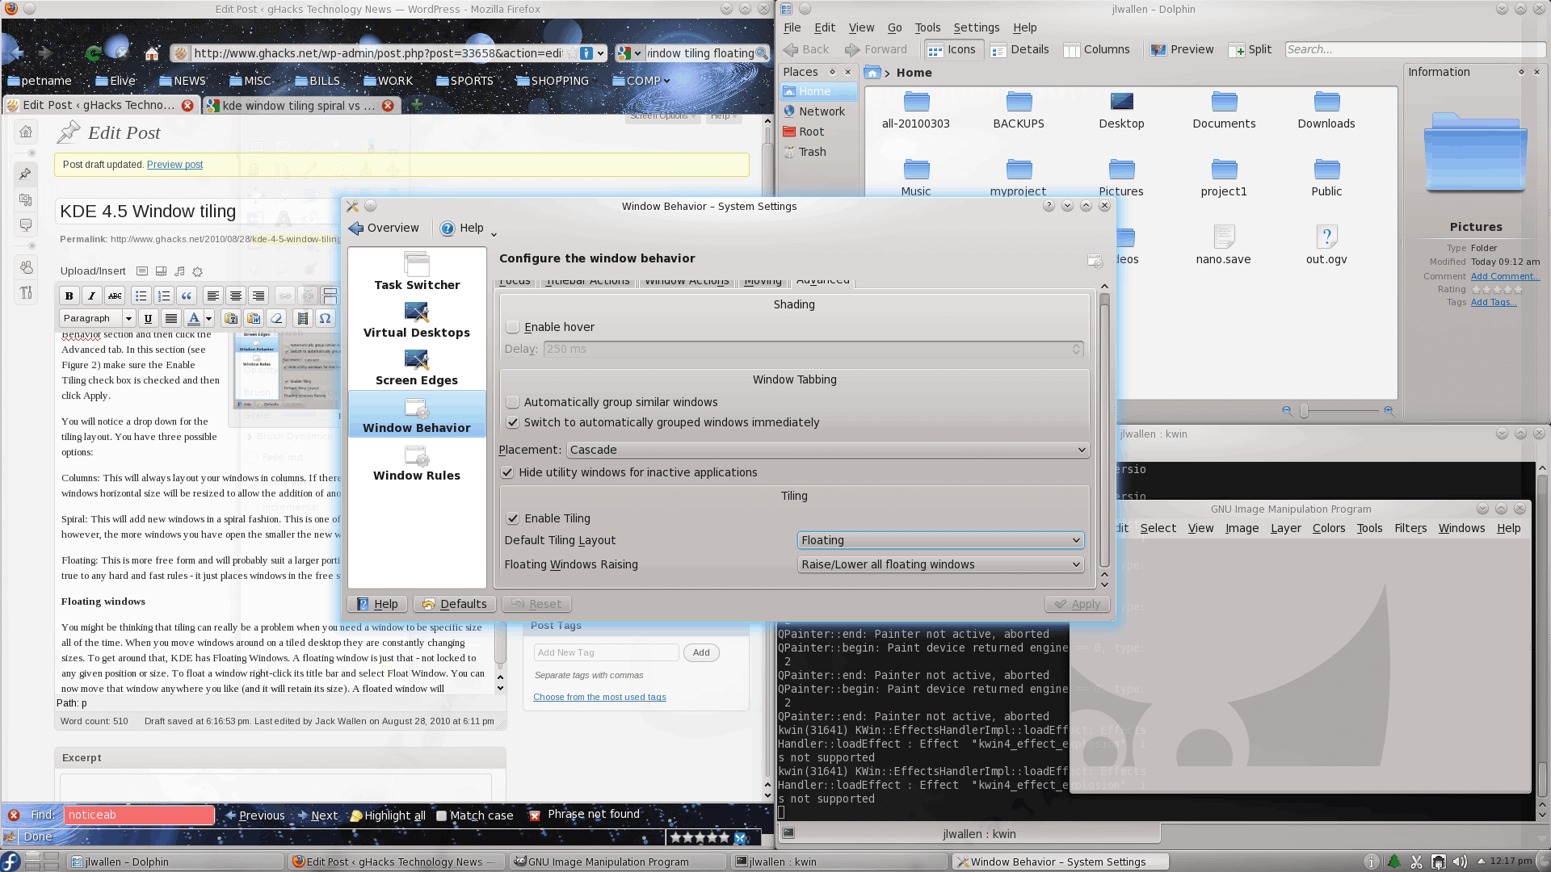1551x872 pixels.
Task: Open the URL bar history dropdown
Action: 601,53
